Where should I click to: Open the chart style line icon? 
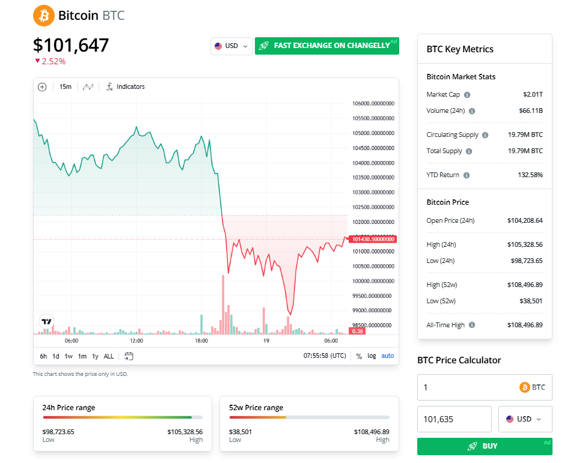tap(88, 87)
